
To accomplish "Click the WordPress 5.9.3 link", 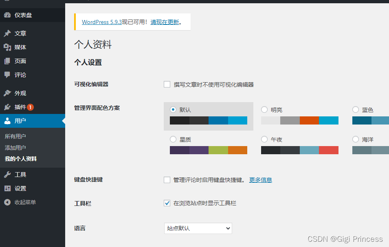I will [102, 22].
